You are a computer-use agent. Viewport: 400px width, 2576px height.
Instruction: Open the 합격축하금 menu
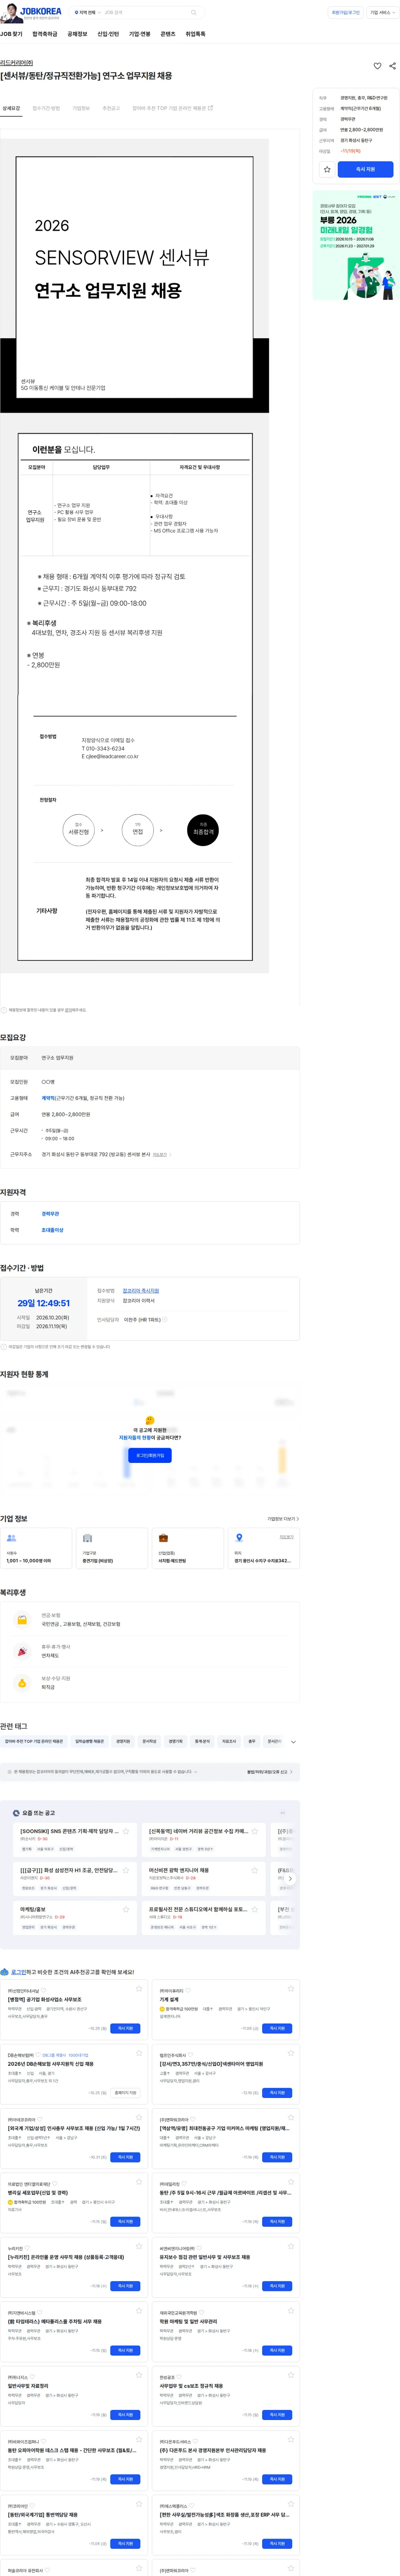click(45, 34)
